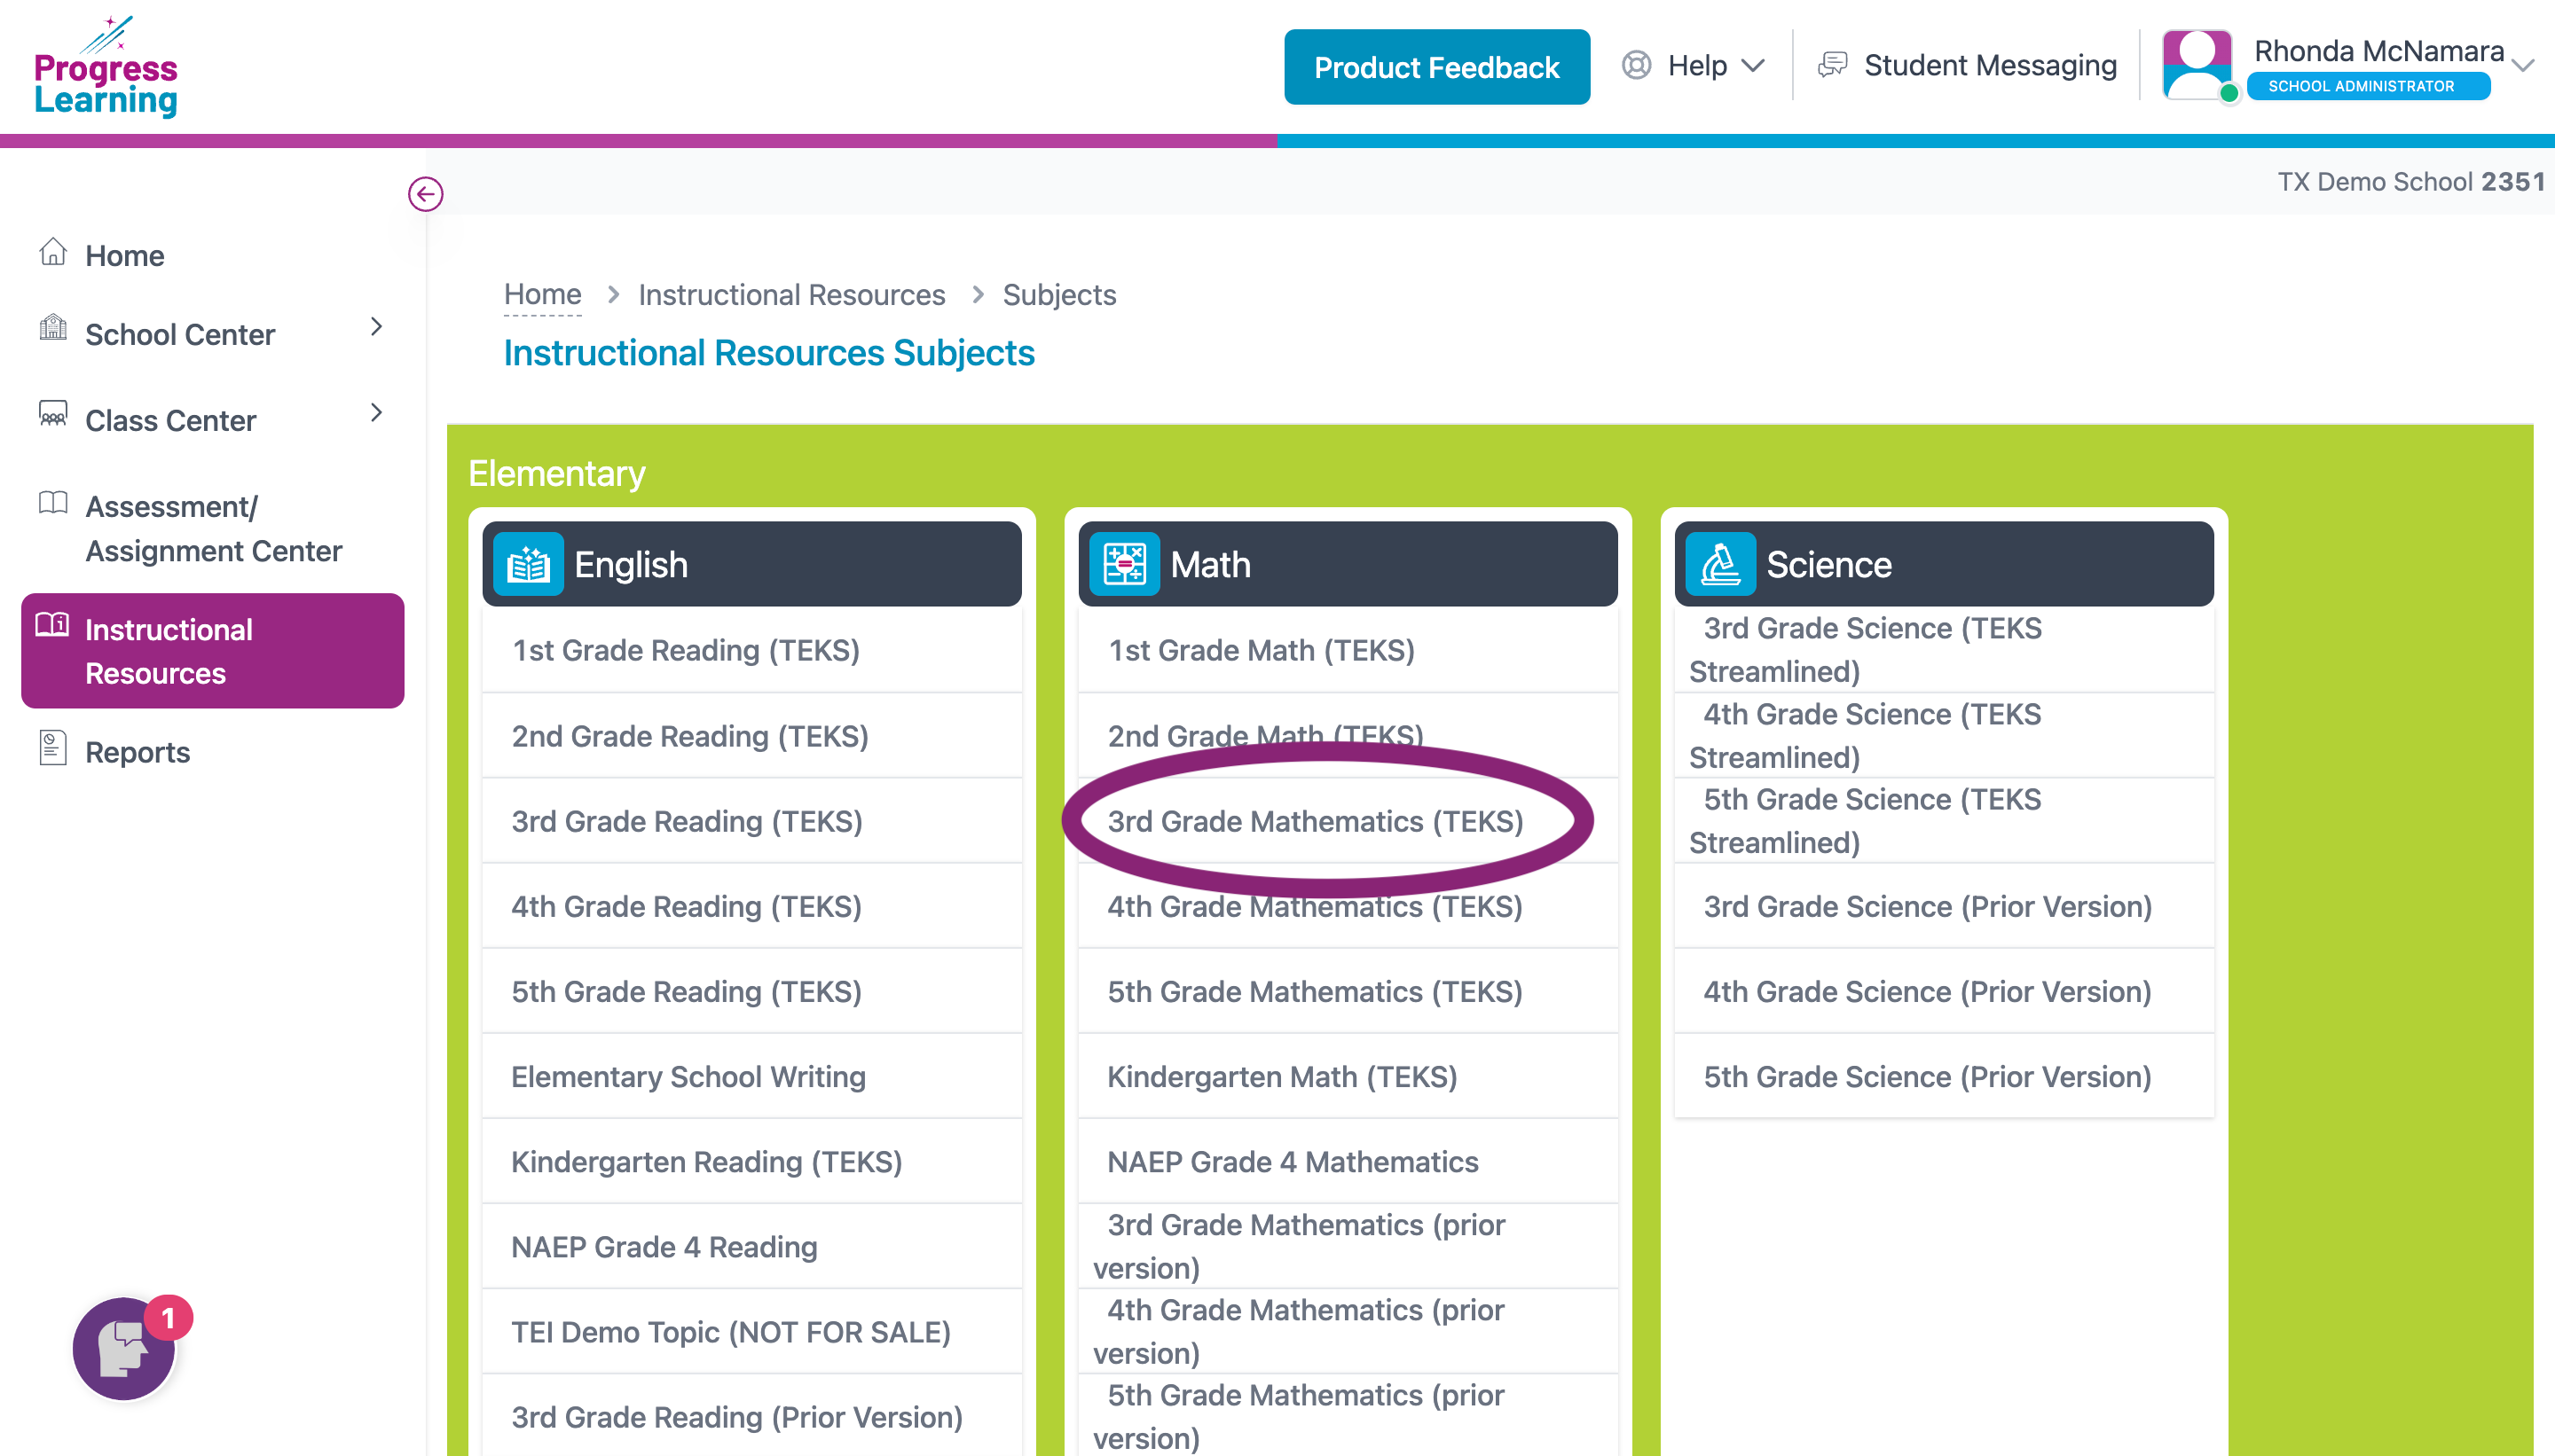Click the Home house icon in sidebar

pos(53,252)
